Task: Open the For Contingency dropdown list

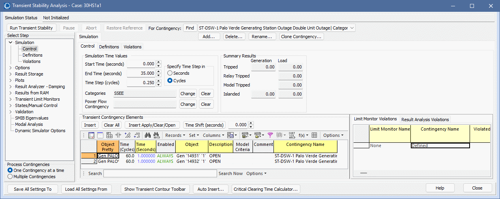Action: tap(352, 28)
